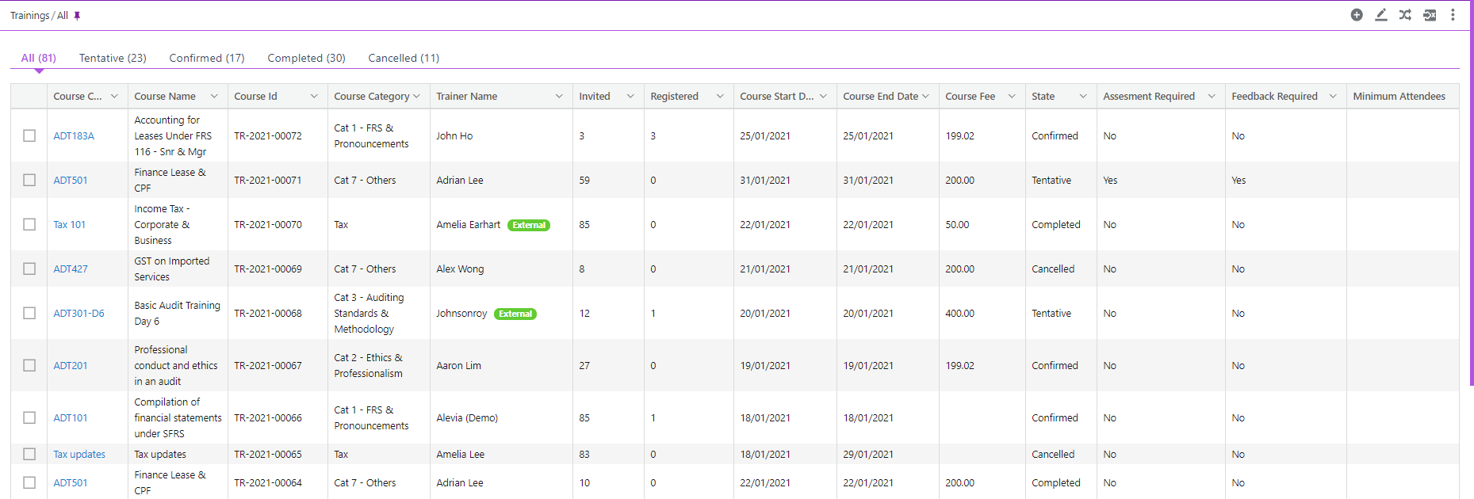Screen dimensions: 1474x499
Task: Open the State column dropdown arrow
Action: 1083,97
